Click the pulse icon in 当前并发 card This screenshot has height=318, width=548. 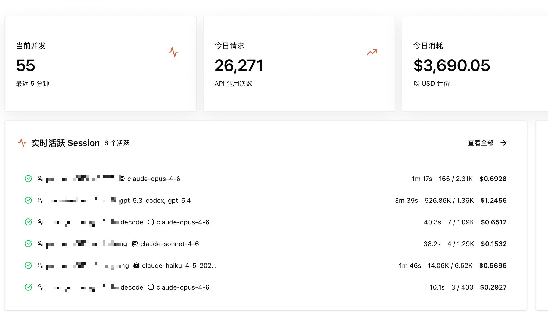click(173, 52)
